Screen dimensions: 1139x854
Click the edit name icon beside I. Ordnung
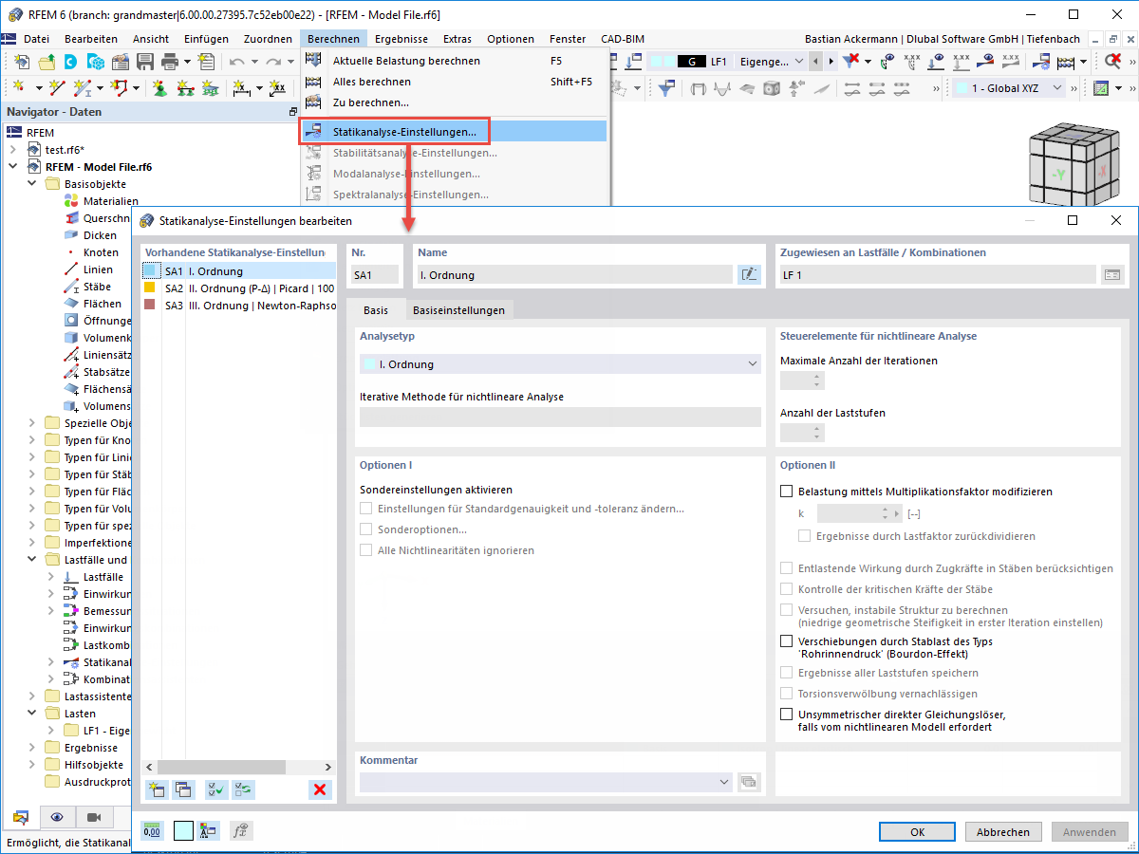pyautogui.click(x=749, y=274)
